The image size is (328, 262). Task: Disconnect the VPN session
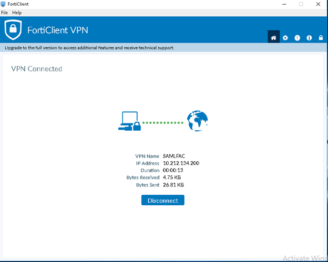click(163, 200)
